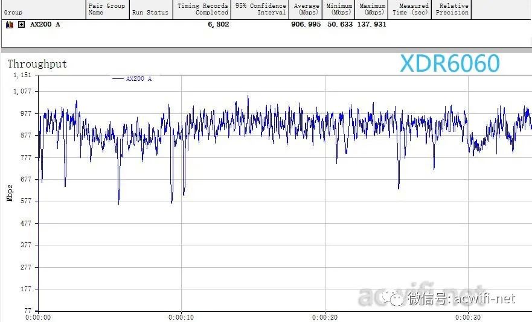
Task: Click the Pair Group Name column header
Action: pos(107,9)
